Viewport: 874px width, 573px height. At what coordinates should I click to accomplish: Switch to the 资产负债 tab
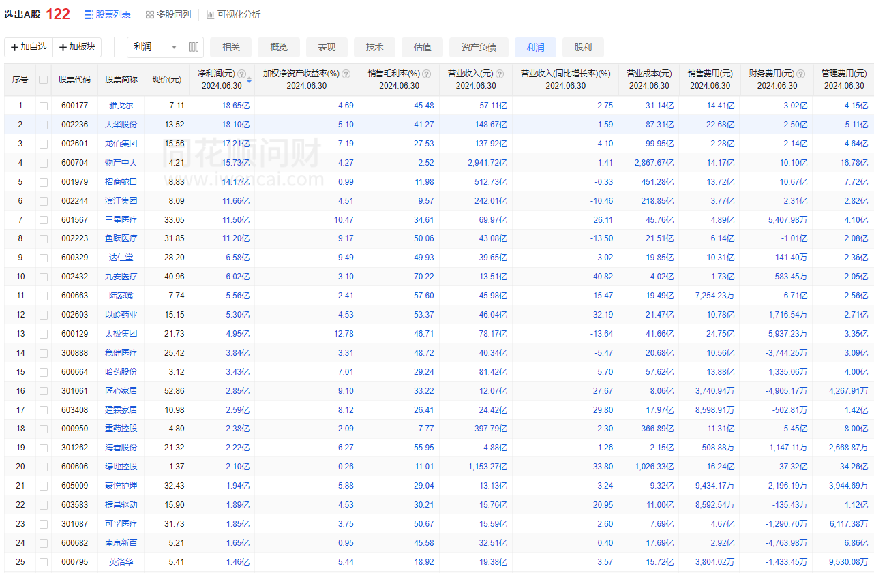pos(479,47)
